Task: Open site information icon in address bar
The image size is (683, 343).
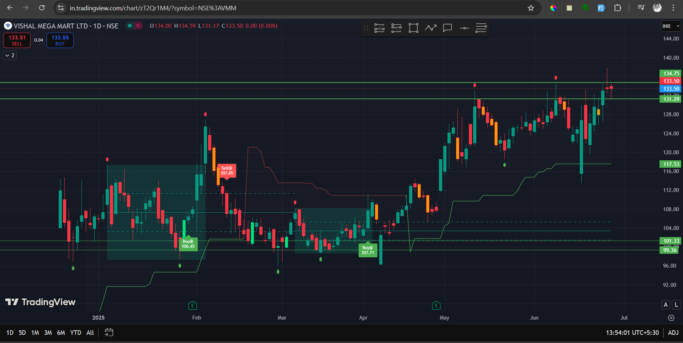Action: click(61, 8)
